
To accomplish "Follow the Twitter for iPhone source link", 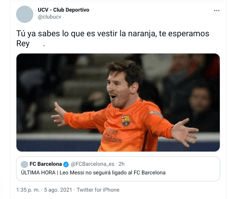I will pos(98,190).
